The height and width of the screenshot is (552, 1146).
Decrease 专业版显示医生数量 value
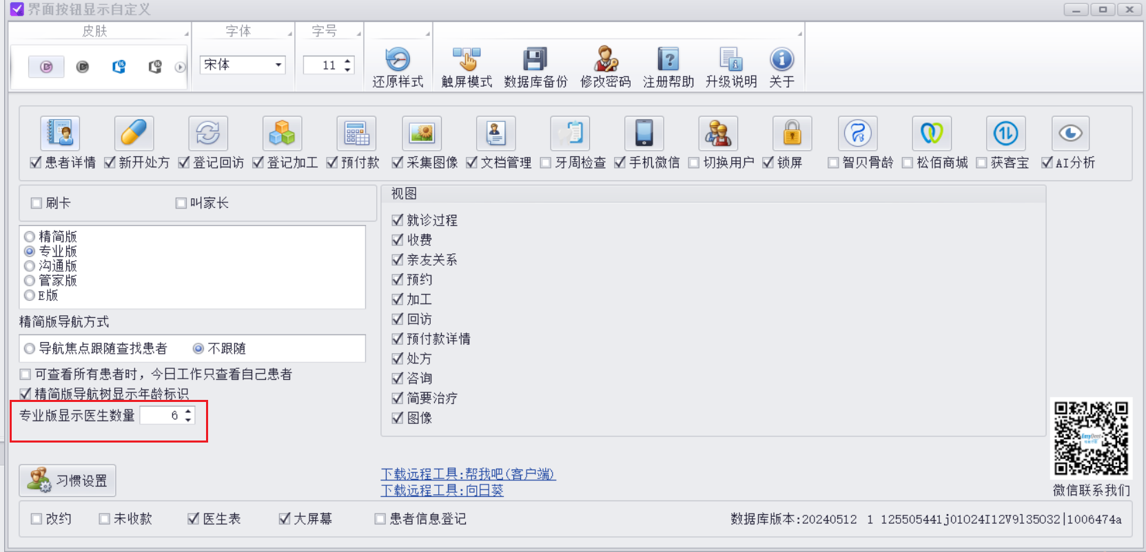click(188, 419)
